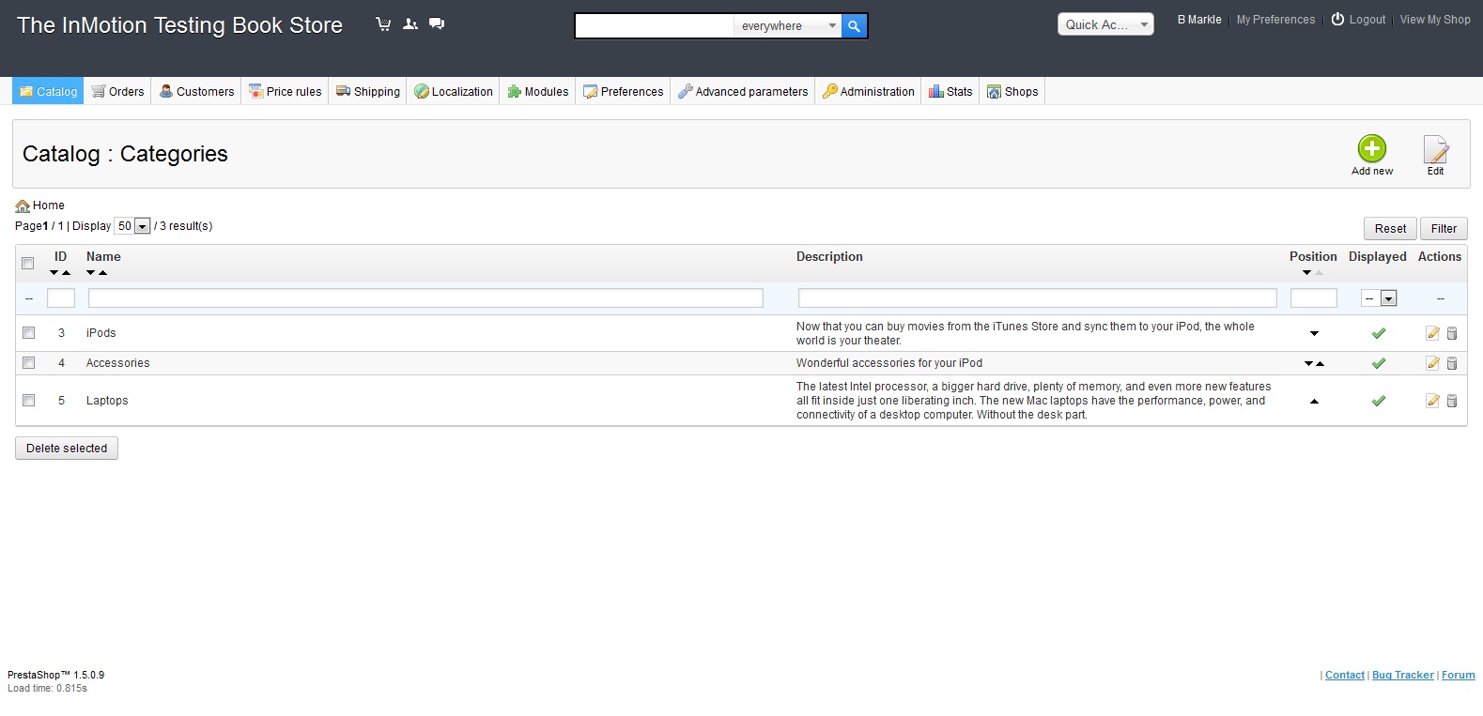Open the Display 50 results dropdown
1483x716 pixels.
point(132,226)
